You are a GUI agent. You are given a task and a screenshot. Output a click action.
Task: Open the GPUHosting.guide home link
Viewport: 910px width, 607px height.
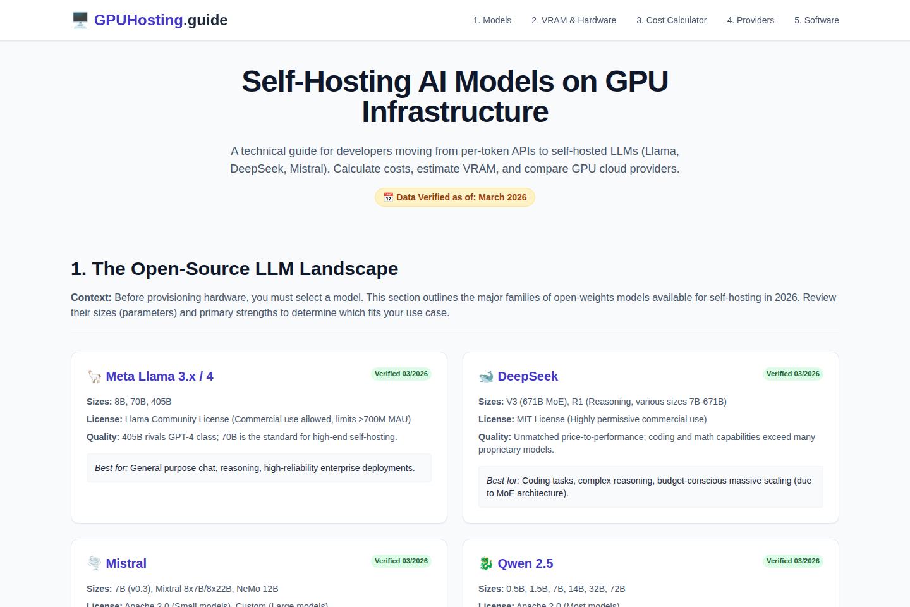[149, 20]
